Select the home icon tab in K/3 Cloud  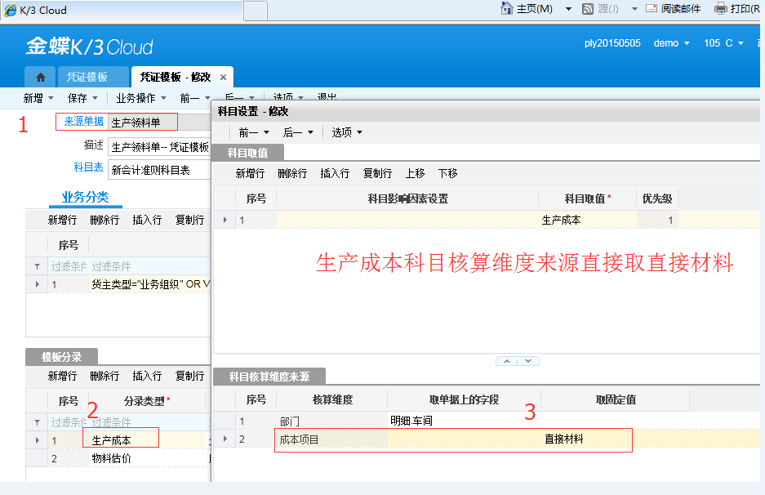[39, 75]
